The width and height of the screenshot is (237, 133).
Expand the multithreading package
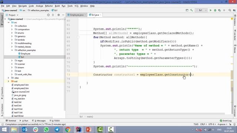tap(12, 43)
